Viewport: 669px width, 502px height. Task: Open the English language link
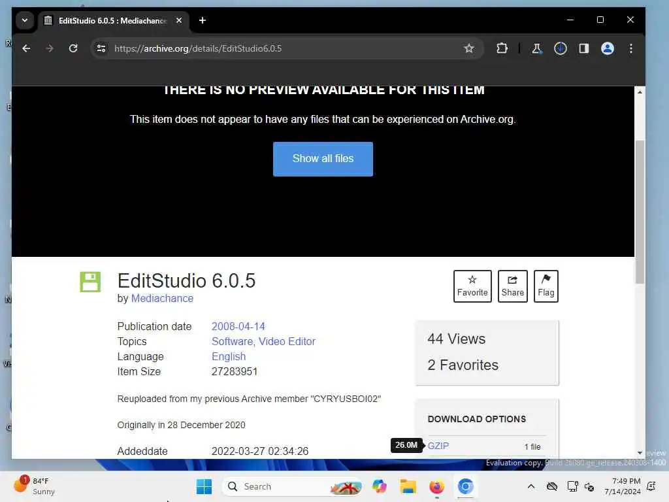tap(229, 356)
